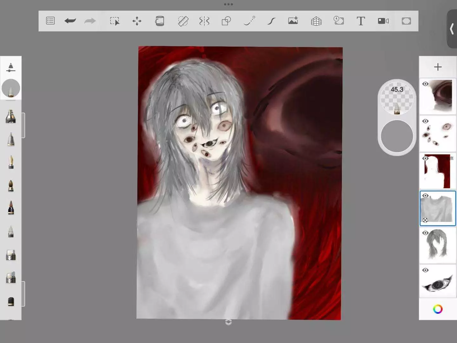457x343 pixels.
Task: Hide the red background layer
Action: pyautogui.click(x=425, y=158)
